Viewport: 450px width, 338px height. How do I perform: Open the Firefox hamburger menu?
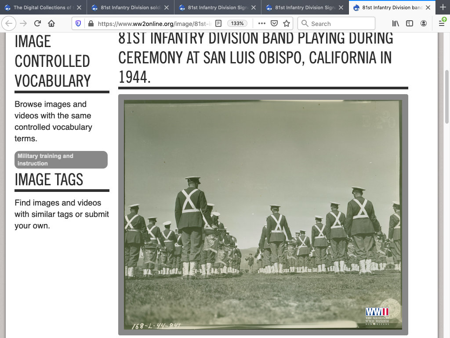(442, 23)
